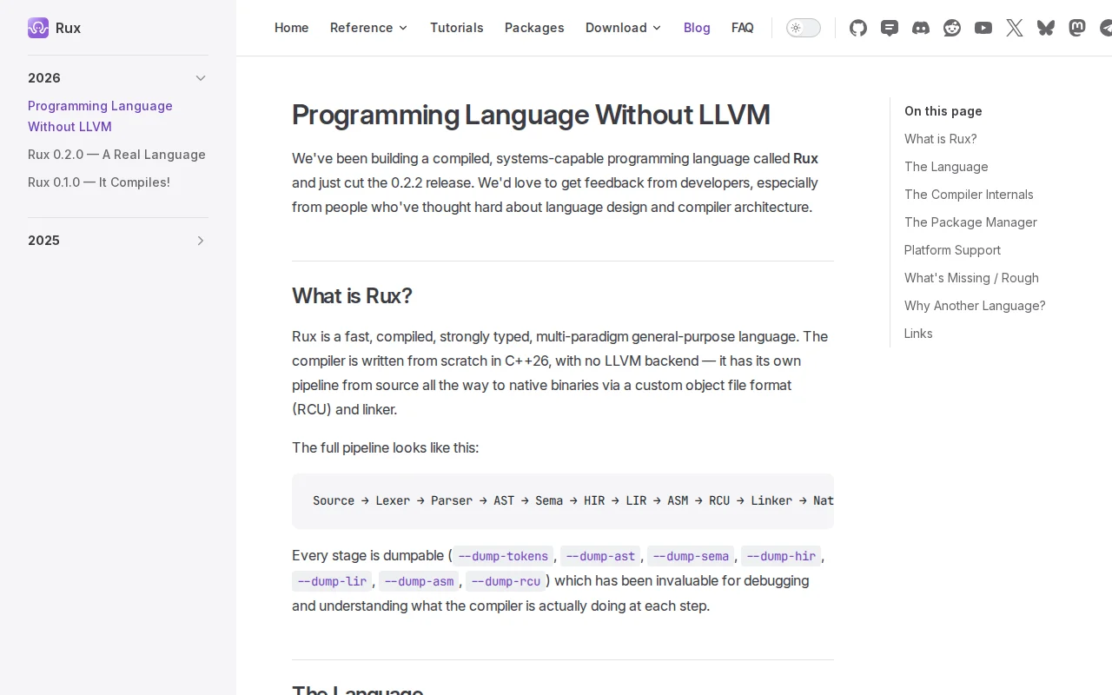Open the Reddit icon link
This screenshot has height=695, width=1112.
point(952,28)
